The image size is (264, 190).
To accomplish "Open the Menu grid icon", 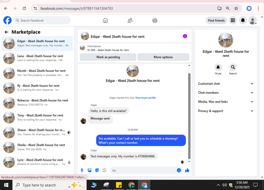I will (x=233, y=21).
